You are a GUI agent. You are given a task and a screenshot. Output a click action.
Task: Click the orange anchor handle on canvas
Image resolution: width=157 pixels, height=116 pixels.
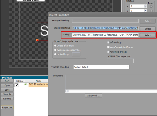coord(37,40)
